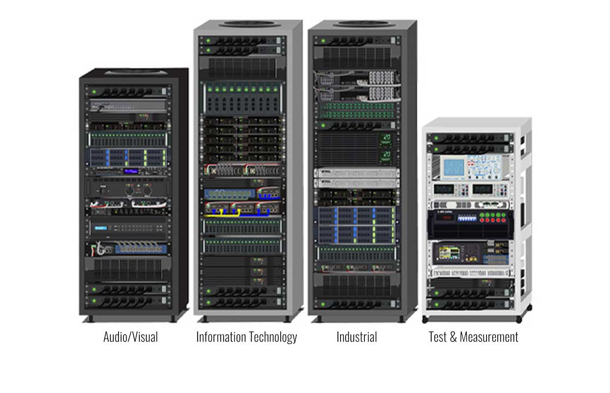Select the Audio/Visual rack image
Screen dimensions: 610x393
134,195
